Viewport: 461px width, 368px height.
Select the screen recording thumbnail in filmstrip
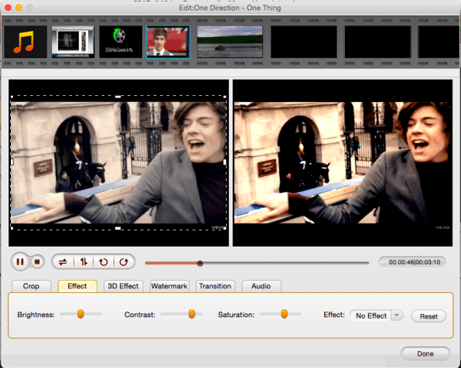(73, 42)
